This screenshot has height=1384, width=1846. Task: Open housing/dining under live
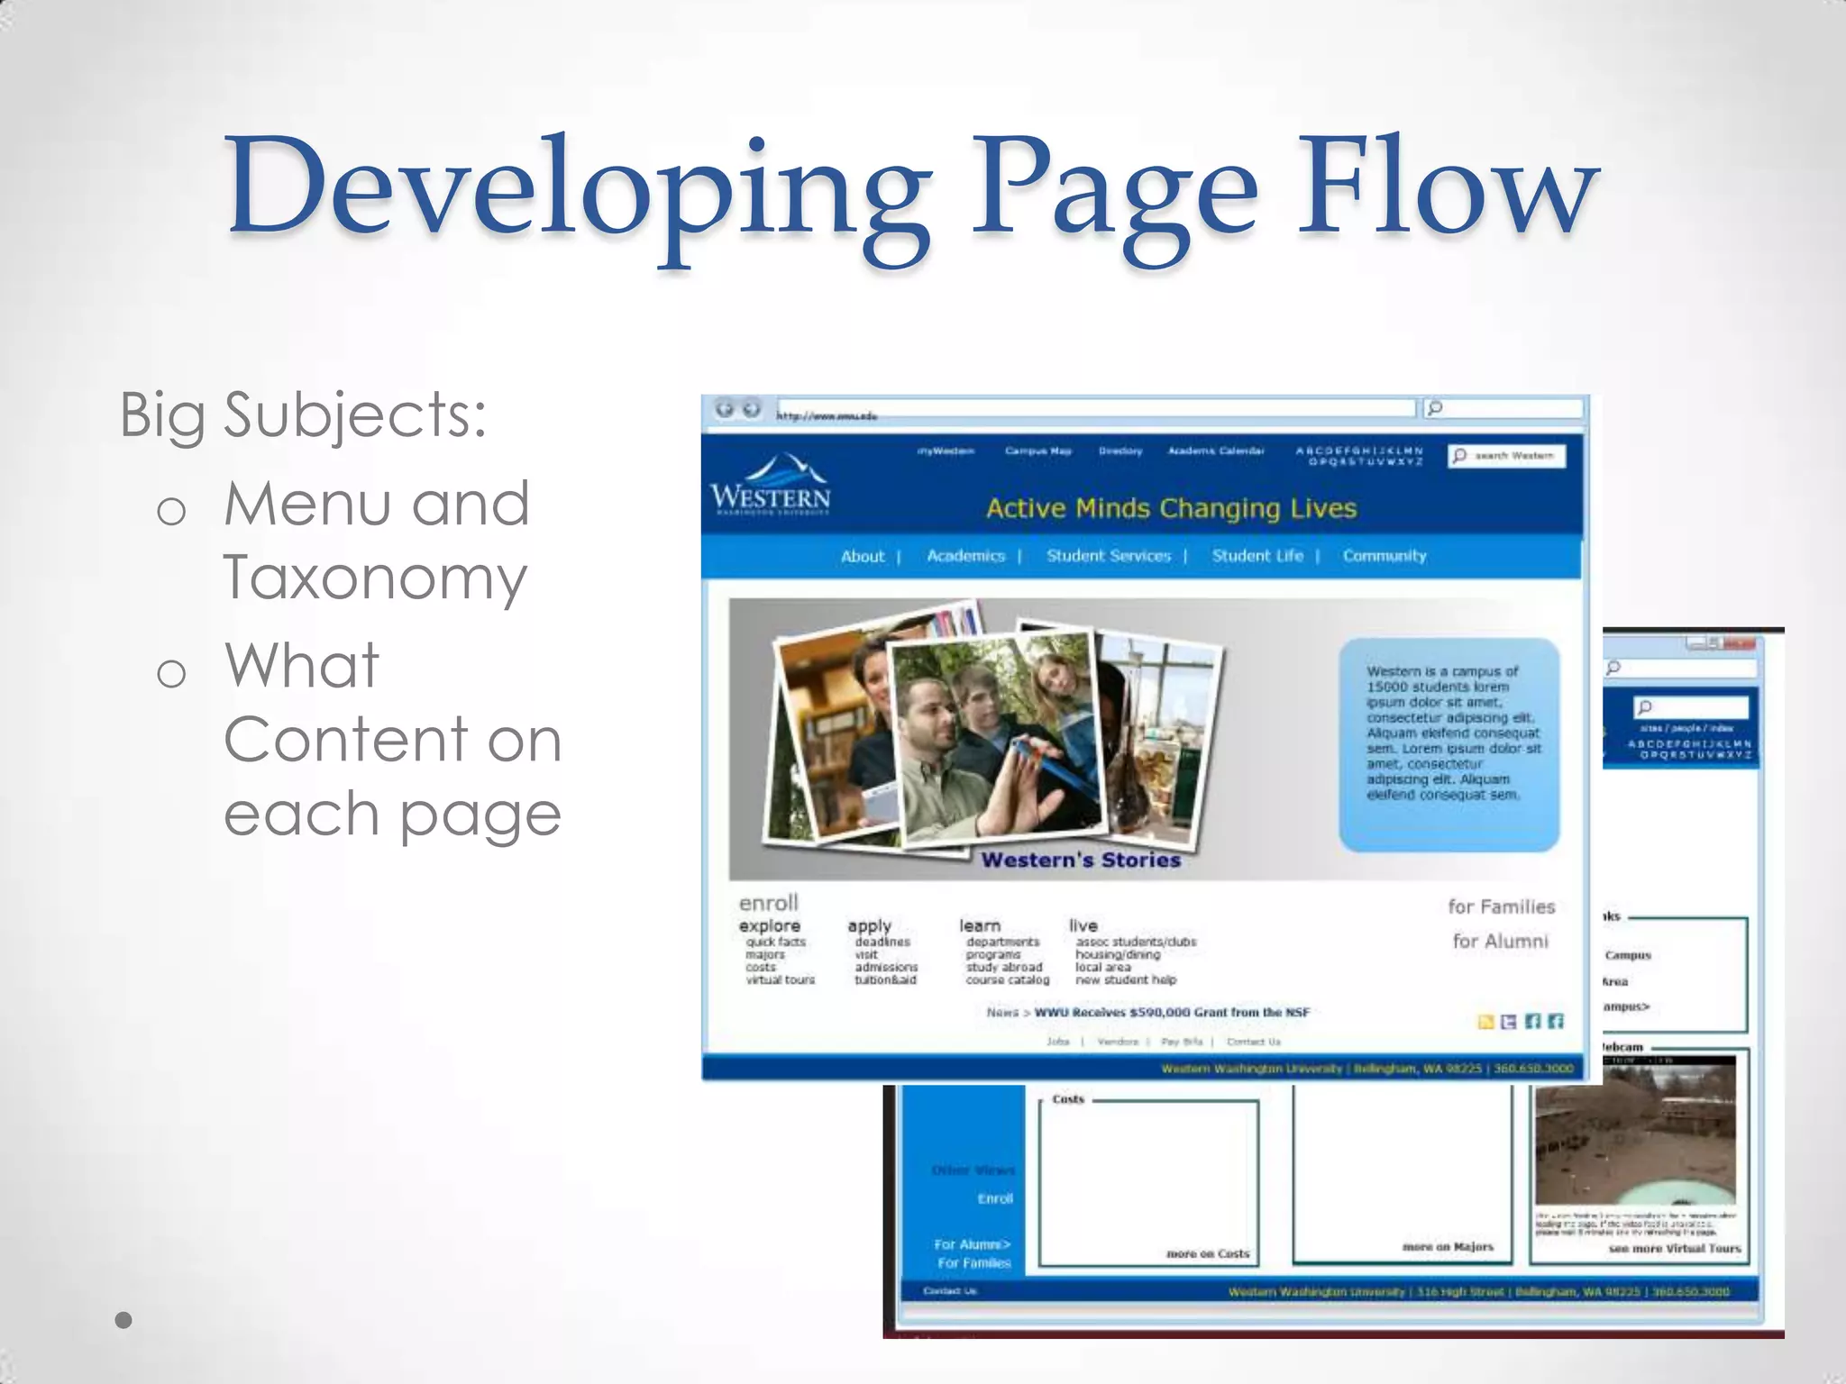(1118, 954)
